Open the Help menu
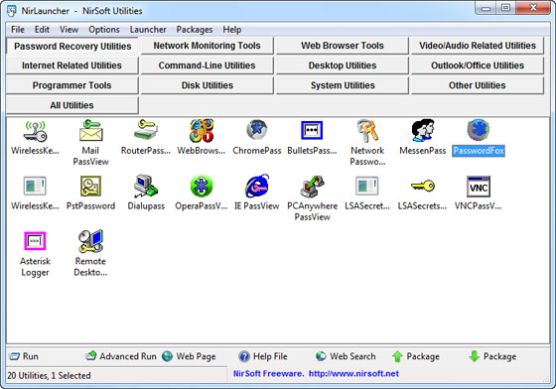Image resolution: width=556 pixels, height=389 pixels. tap(232, 30)
